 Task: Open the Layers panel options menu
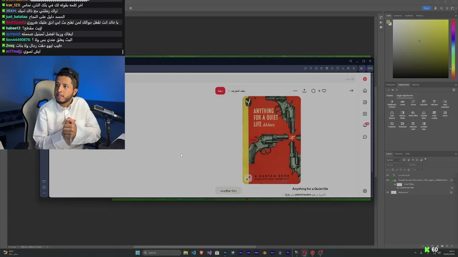[456, 154]
